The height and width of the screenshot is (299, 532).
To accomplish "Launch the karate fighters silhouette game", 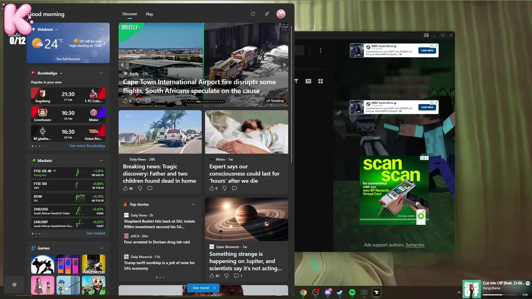I will click(42, 264).
